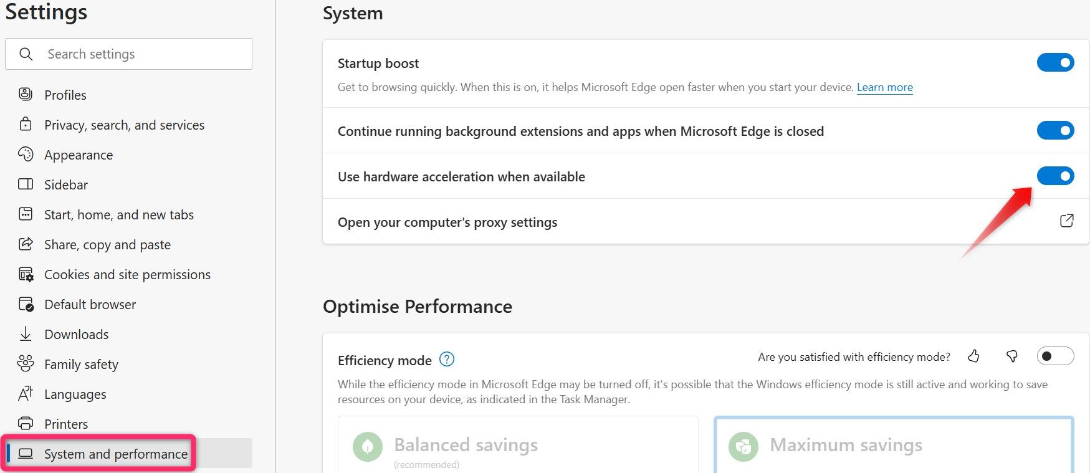Click the Downloads arrow icon
The width and height of the screenshot is (1090, 473).
pyautogui.click(x=25, y=334)
